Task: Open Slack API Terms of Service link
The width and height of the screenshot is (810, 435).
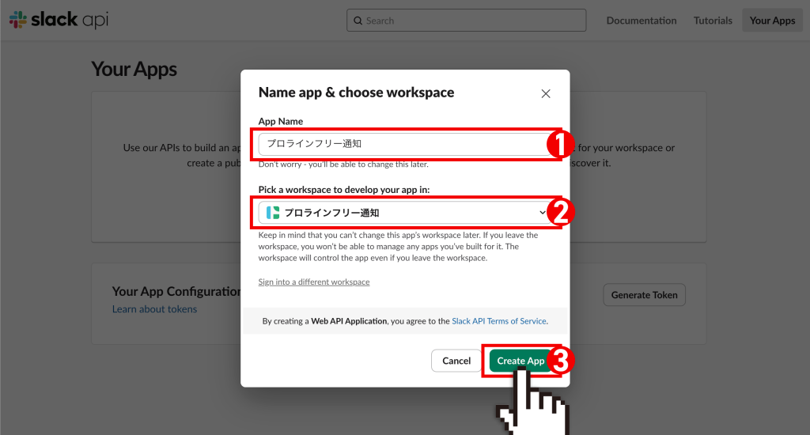Action: (x=499, y=321)
